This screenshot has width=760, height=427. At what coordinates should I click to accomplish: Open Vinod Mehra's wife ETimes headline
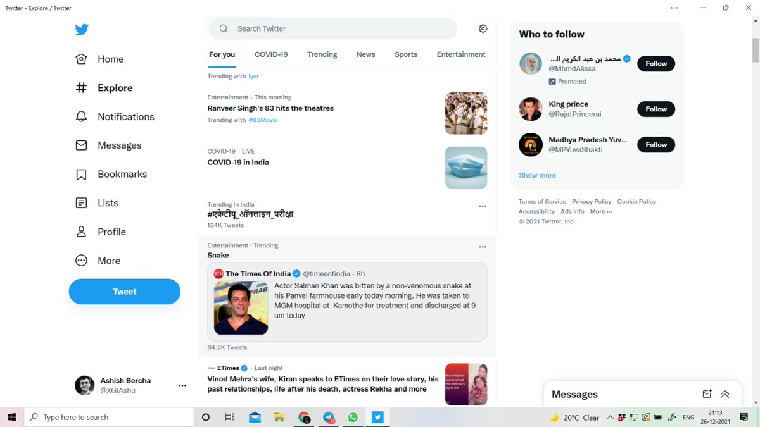(323, 384)
